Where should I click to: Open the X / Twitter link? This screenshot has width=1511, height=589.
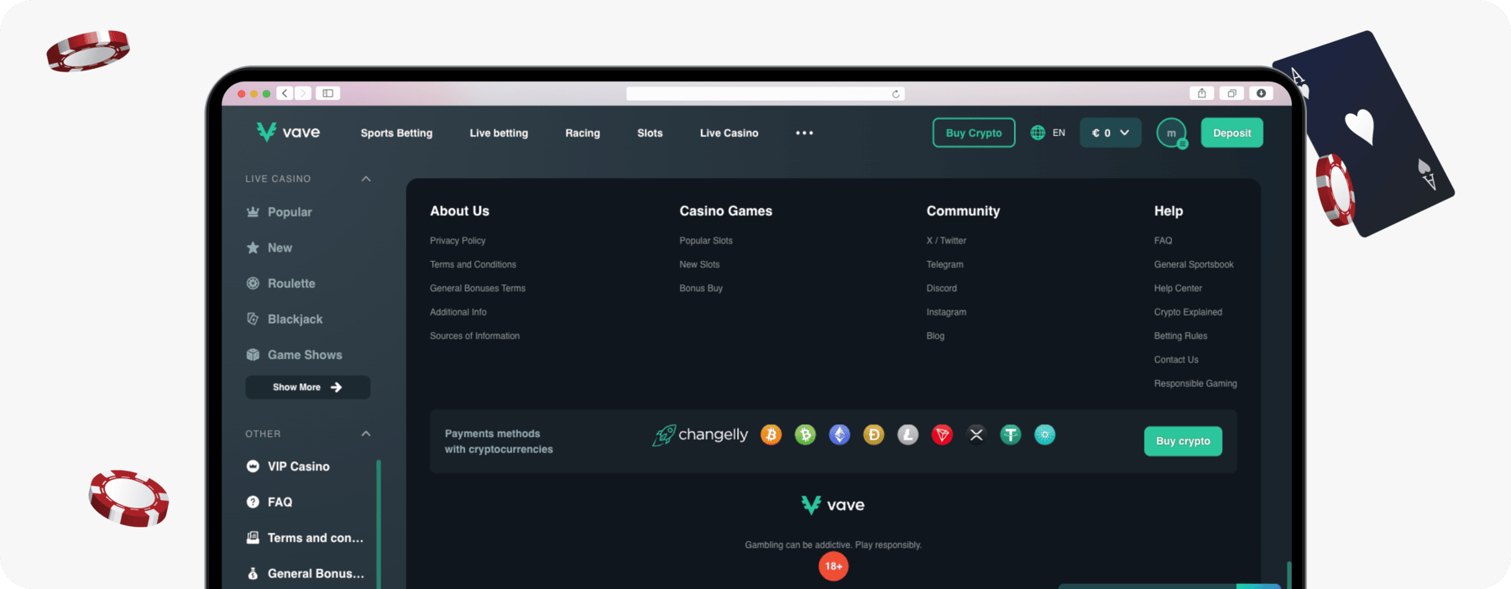coord(946,241)
